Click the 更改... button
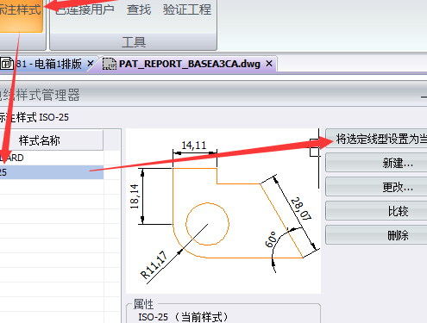This screenshot has height=323, width=427. click(376, 187)
